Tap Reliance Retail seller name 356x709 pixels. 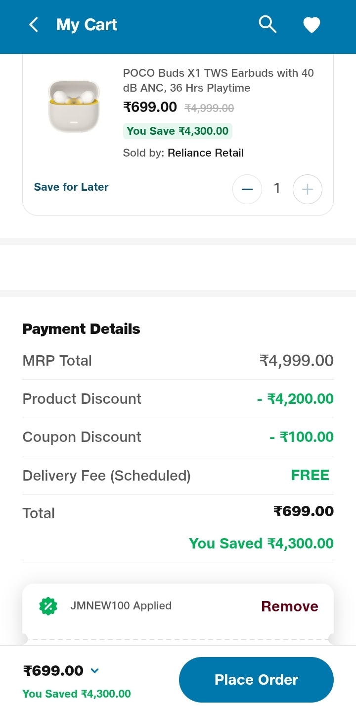[x=206, y=153]
